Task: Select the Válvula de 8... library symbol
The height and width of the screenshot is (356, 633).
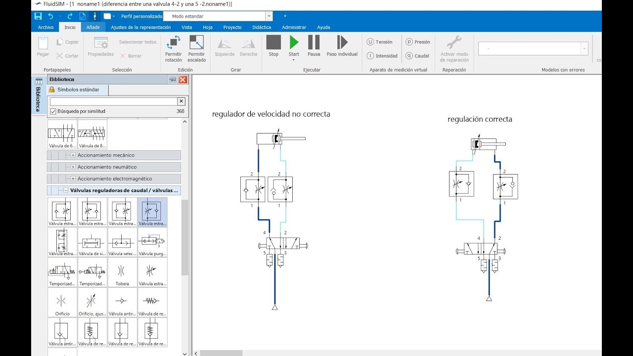Action: coord(92,134)
